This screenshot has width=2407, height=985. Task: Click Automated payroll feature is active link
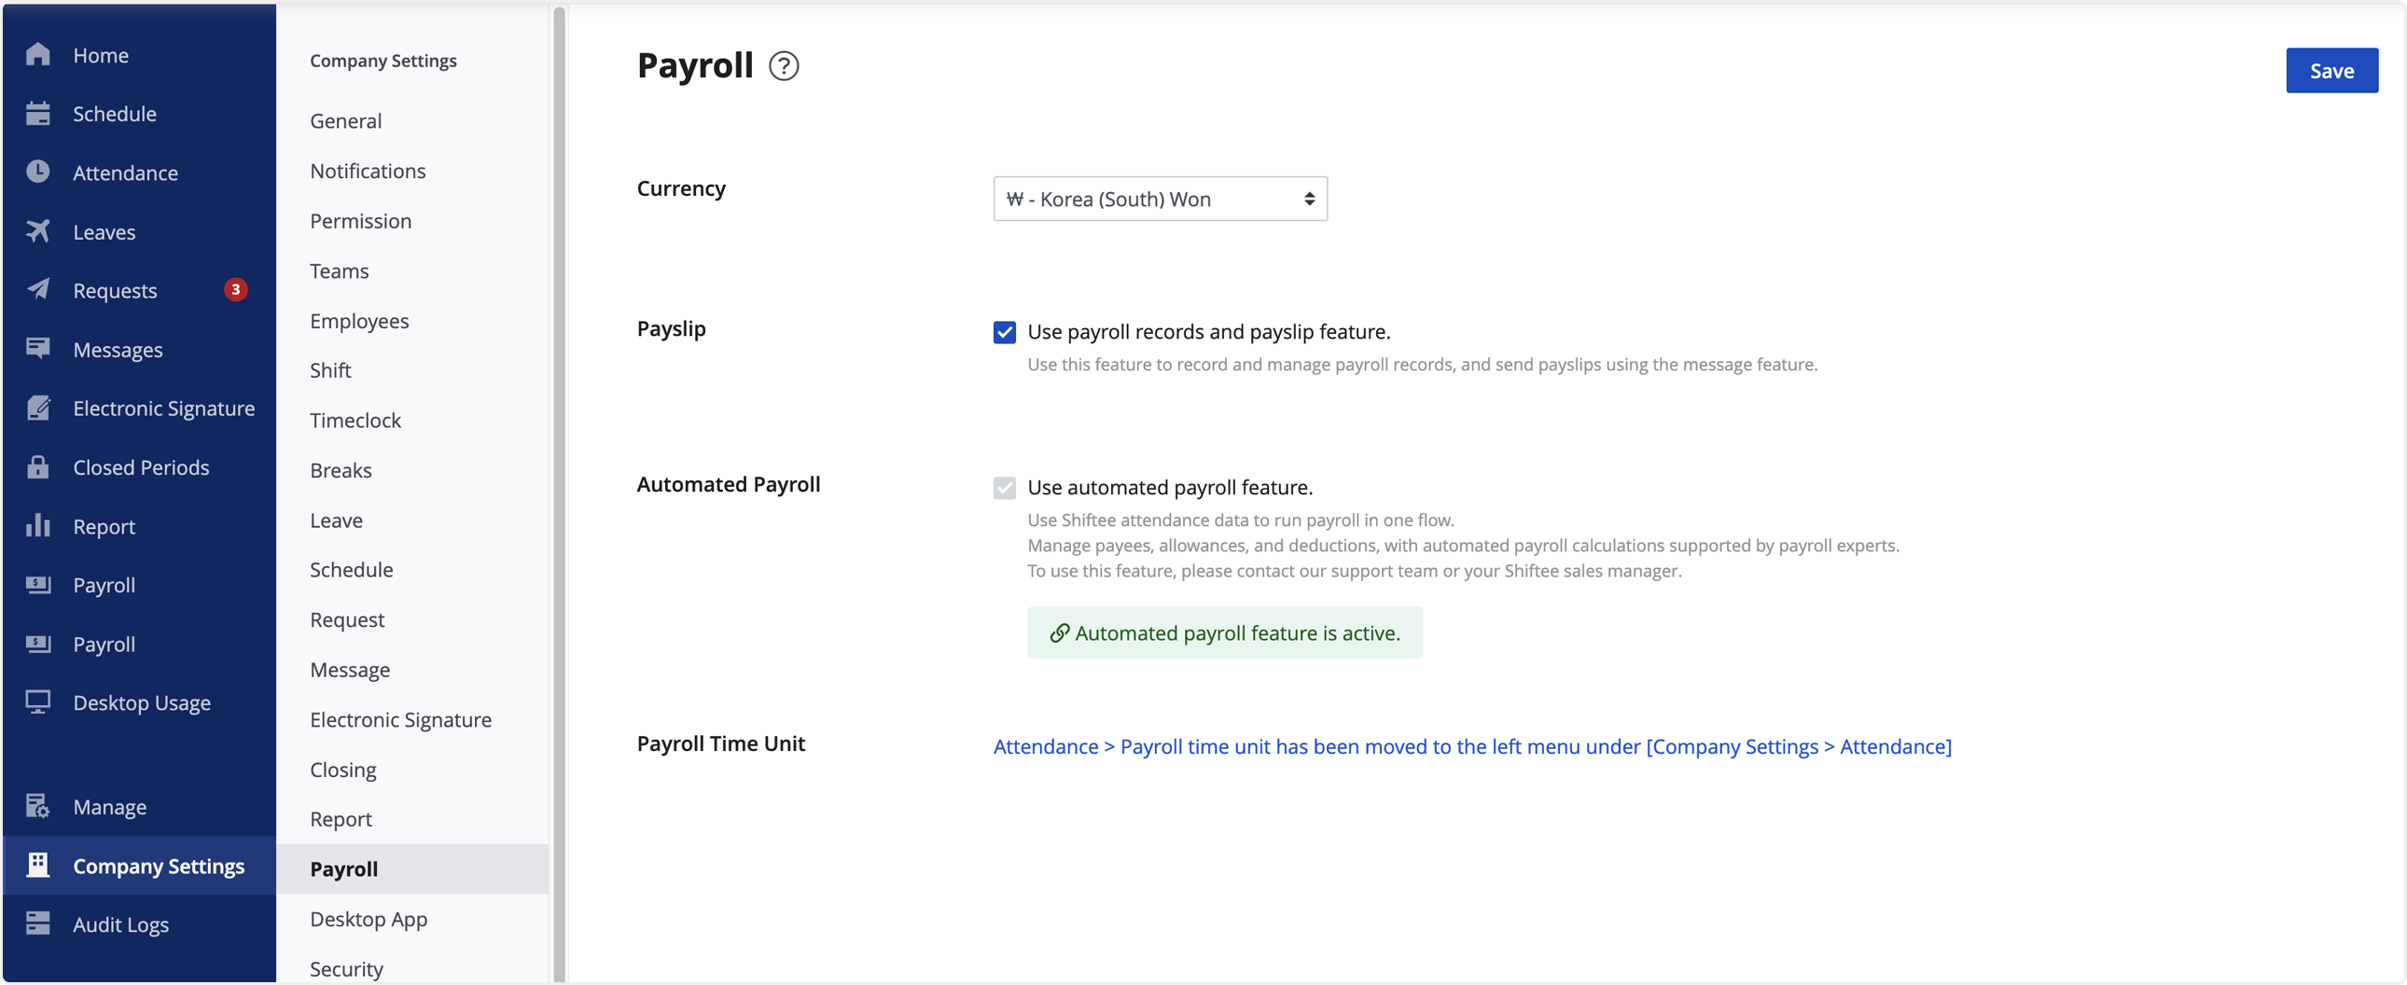click(1225, 632)
